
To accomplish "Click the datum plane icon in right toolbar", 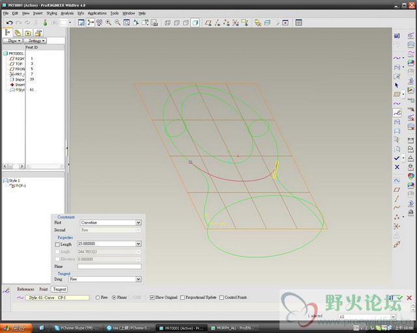I will [397, 190].
